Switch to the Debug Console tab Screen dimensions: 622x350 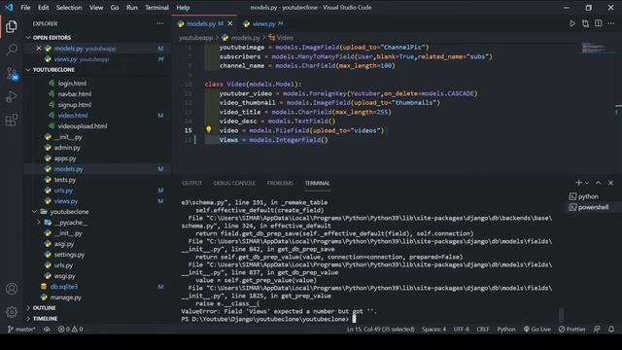coord(234,183)
